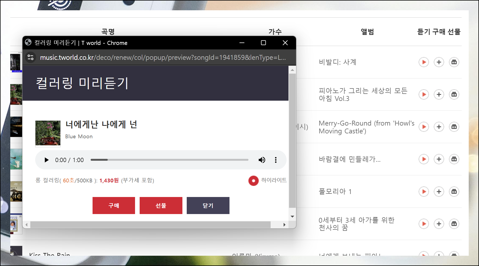Play the audio preview in popup player
Viewport: 479px width, 266px height.
point(47,160)
